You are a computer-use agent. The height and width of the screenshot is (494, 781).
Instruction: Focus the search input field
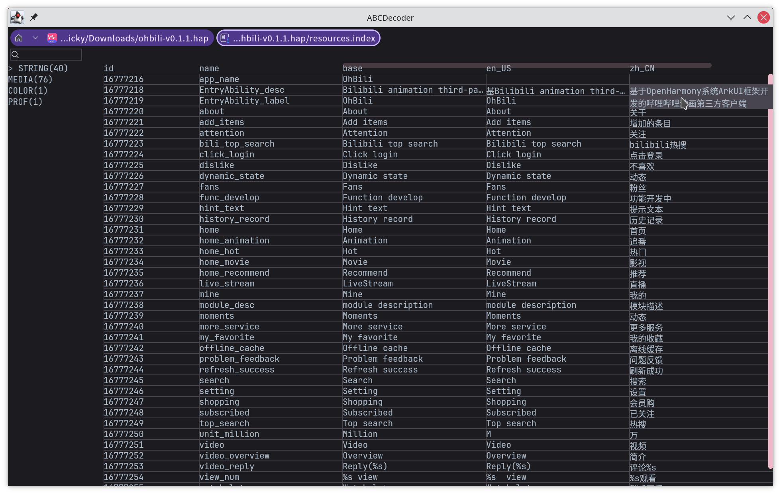tap(46, 55)
